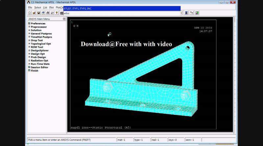The width and height of the screenshot is (263, 146).
Task: Open the Report Generator toolbar icon
Action: (x=52, y=13)
